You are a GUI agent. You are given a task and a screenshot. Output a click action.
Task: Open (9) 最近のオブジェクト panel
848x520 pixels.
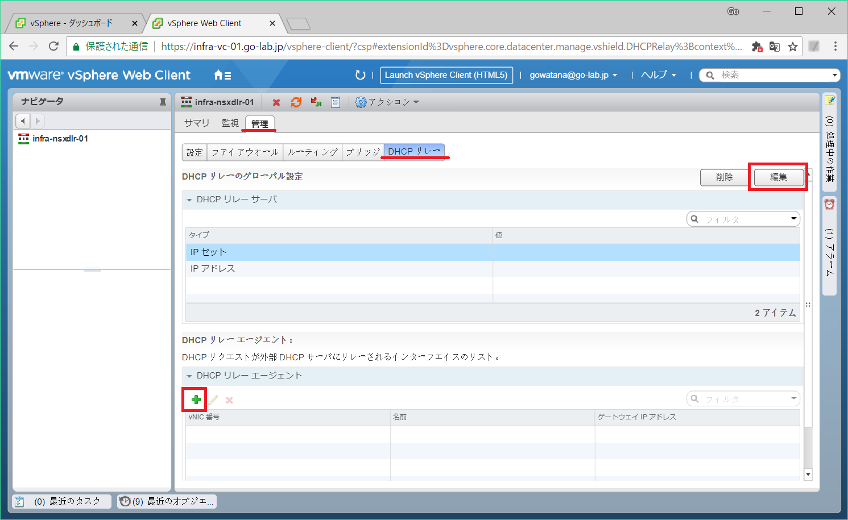tap(167, 501)
